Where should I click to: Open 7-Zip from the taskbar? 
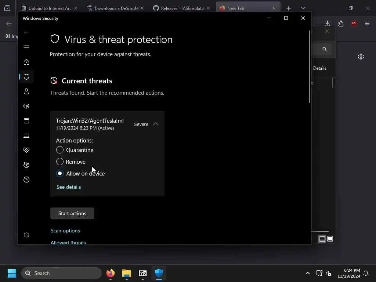(x=143, y=273)
